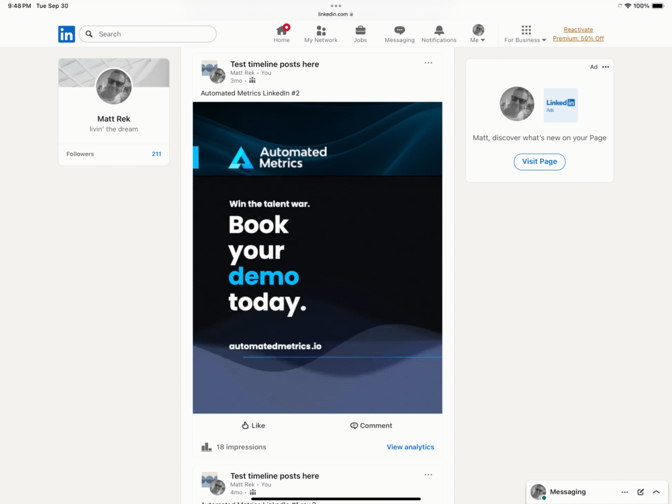Open options menu on 4mo post
This screenshot has height=504, width=672.
428,475
